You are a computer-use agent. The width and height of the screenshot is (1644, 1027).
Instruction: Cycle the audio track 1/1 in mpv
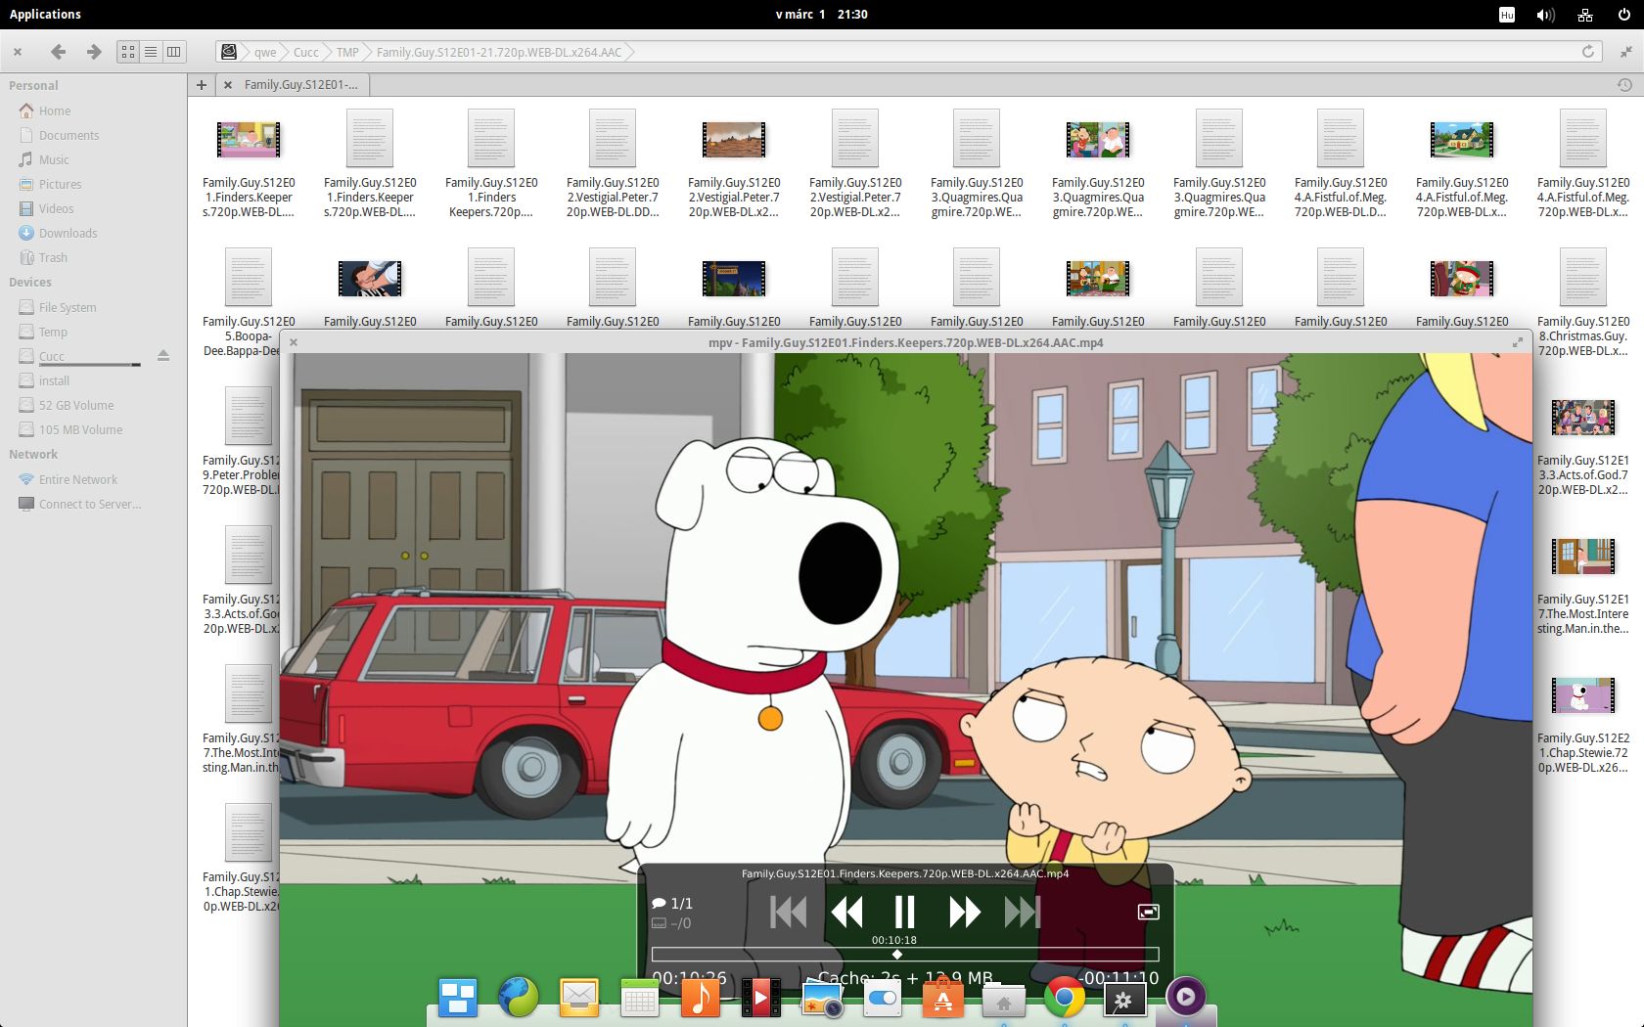(x=672, y=904)
